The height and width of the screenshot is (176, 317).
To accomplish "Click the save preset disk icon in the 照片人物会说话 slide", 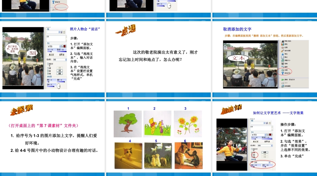I will pyautogui.click(x=61, y=32).
